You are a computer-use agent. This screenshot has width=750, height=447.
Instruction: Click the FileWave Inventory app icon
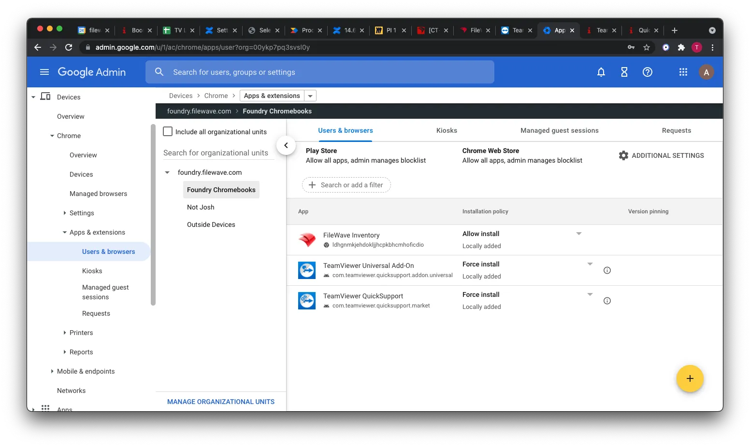[x=307, y=239]
